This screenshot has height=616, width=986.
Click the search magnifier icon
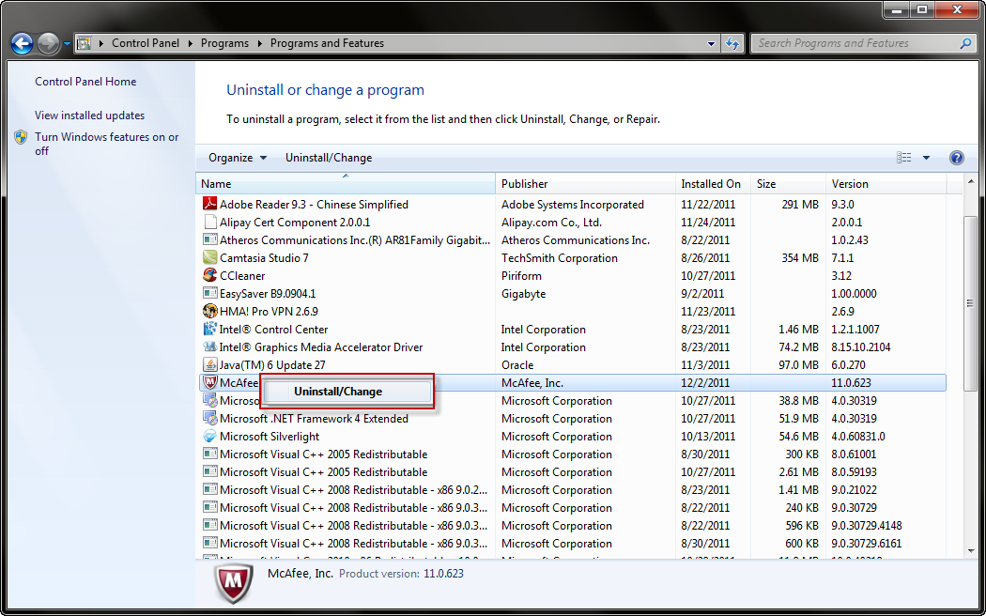[965, 43]
